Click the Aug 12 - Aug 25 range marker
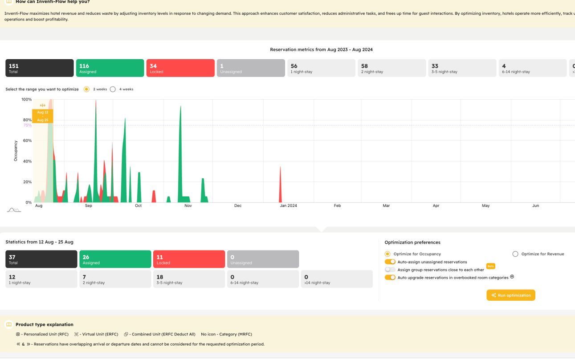575x359 pixels. click(x=43, y=116)
